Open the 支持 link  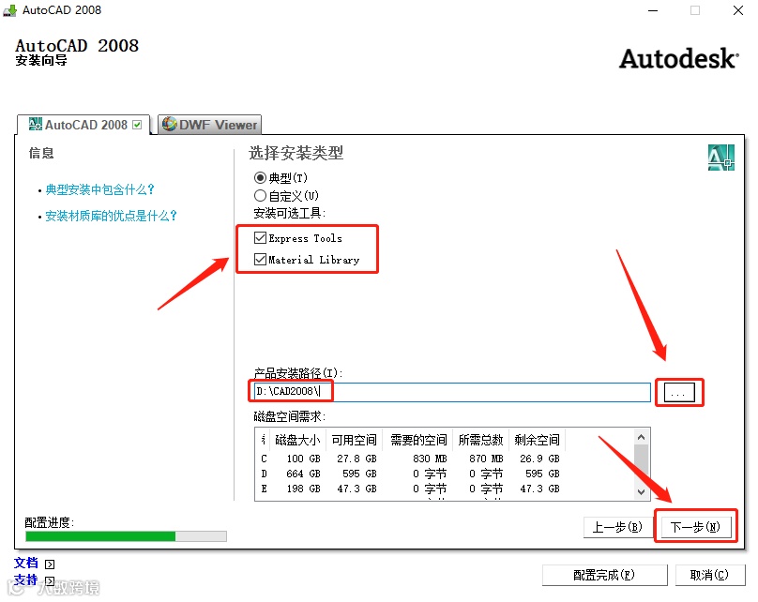point(26,579)
